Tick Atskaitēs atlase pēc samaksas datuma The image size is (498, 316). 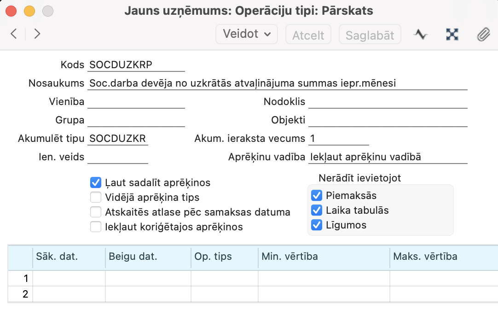(x=96, y=212)
